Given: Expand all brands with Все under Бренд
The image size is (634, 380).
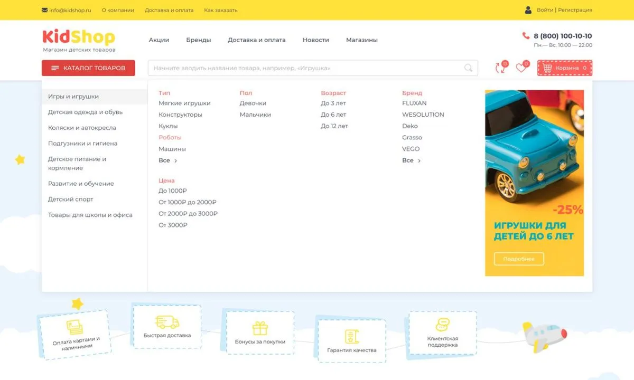Looking at the screenshot, I should (411, 160).
